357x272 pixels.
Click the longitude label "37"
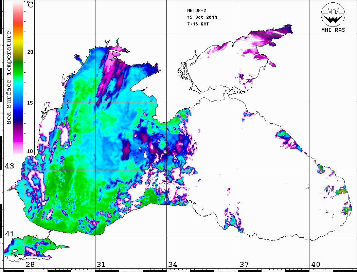point(244,265)
